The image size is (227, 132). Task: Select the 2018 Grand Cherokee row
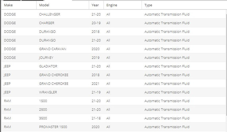click(x=54, y=75)
